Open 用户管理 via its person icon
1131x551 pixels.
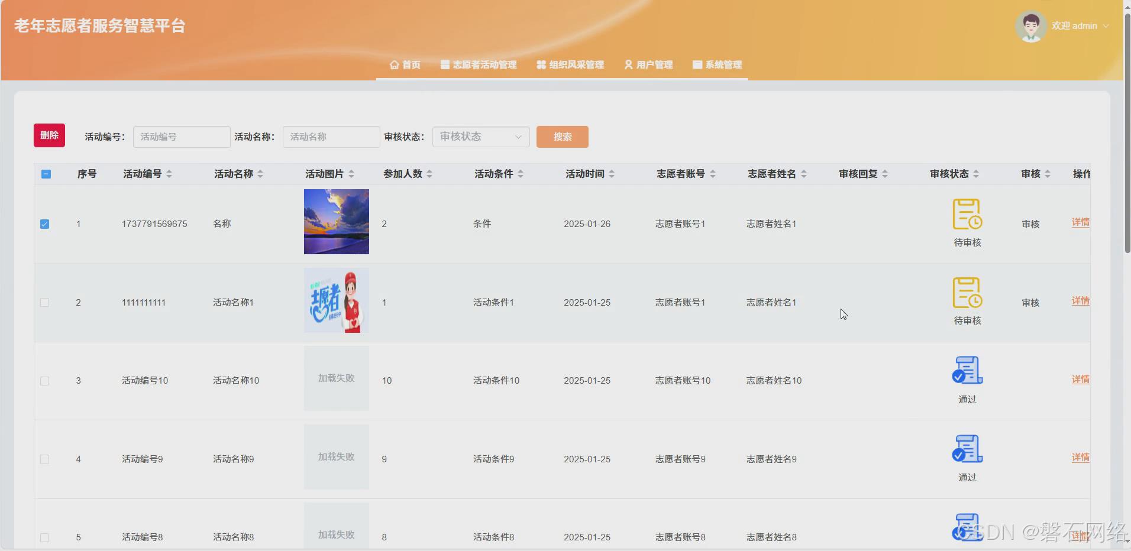(628, 65)
